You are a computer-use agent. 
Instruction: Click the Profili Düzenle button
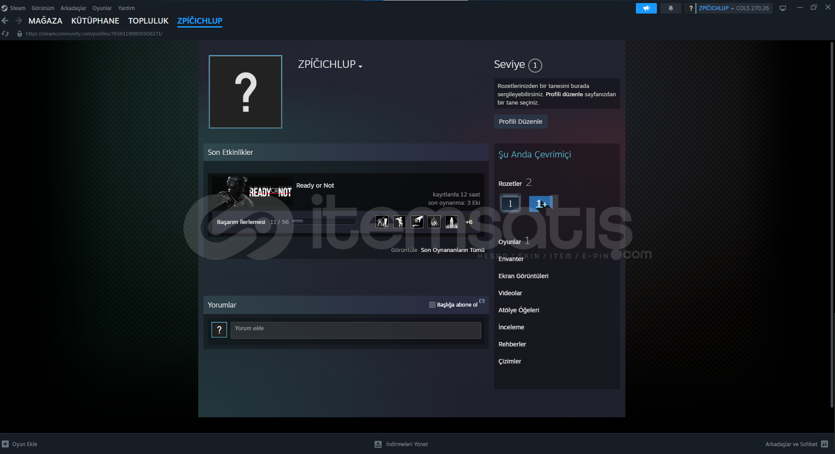[x=521, y=122]
